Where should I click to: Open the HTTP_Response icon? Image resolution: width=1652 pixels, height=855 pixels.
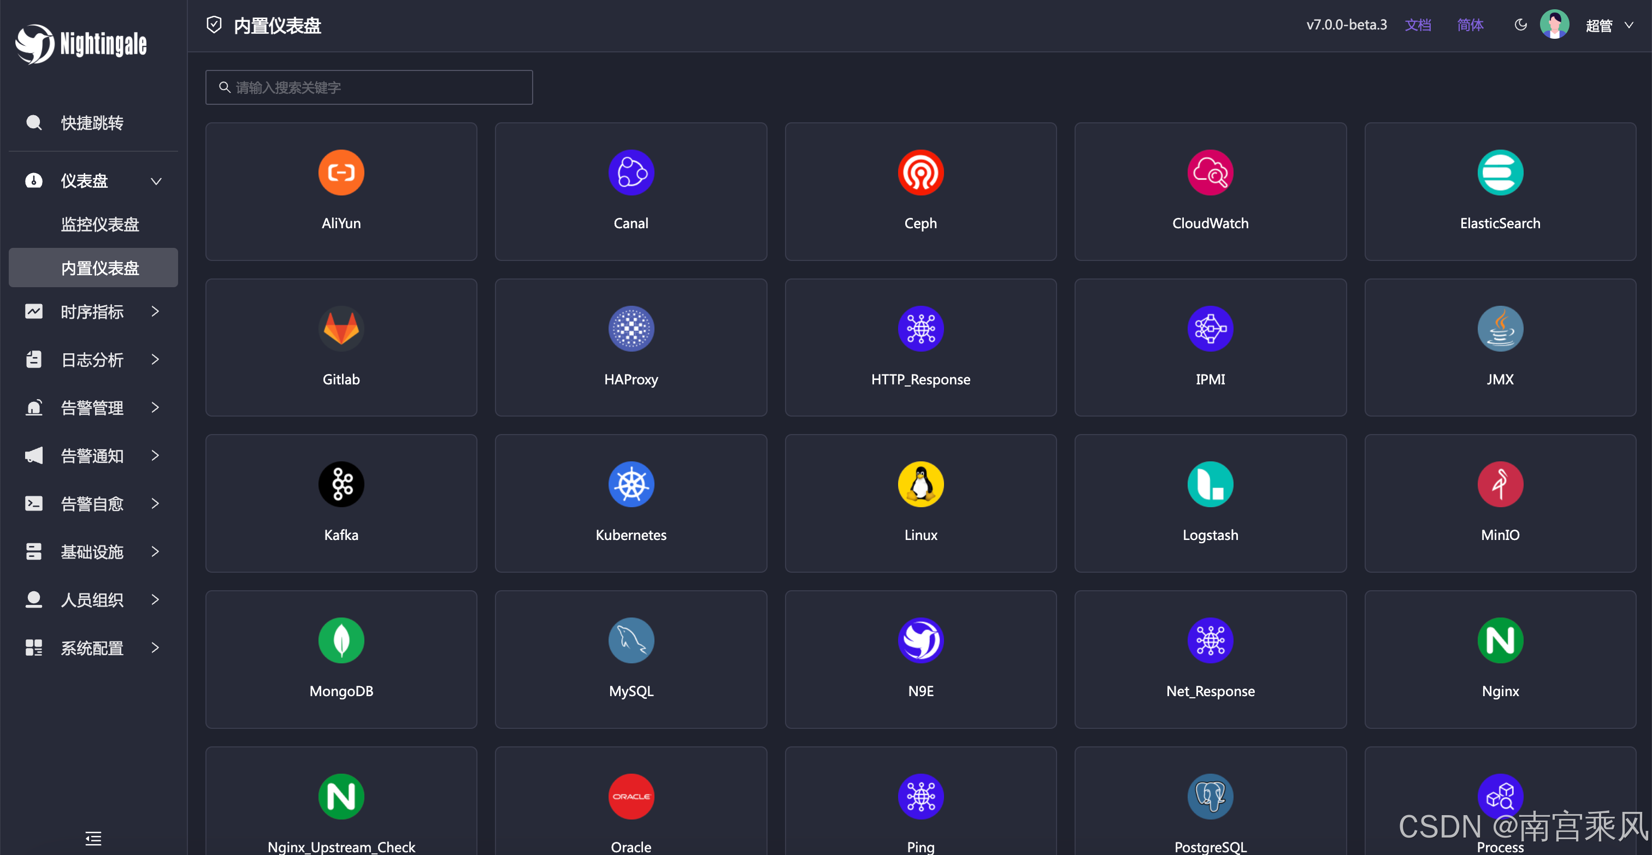[x=921, y=328]
